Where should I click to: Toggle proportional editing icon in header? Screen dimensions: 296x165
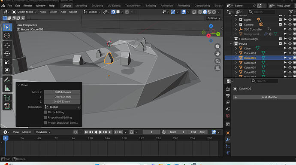[127, 12]
